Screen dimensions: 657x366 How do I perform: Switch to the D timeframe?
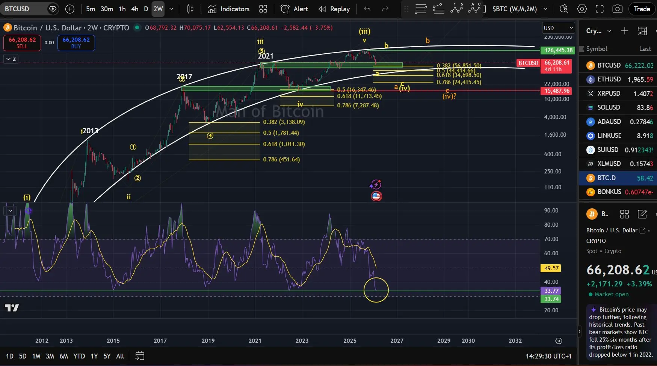pos(146,9)
